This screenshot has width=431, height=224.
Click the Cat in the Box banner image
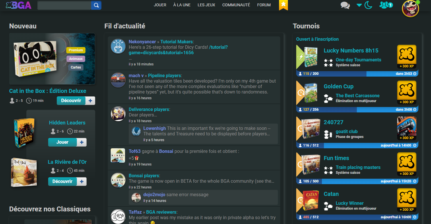(x=52, y=59)
